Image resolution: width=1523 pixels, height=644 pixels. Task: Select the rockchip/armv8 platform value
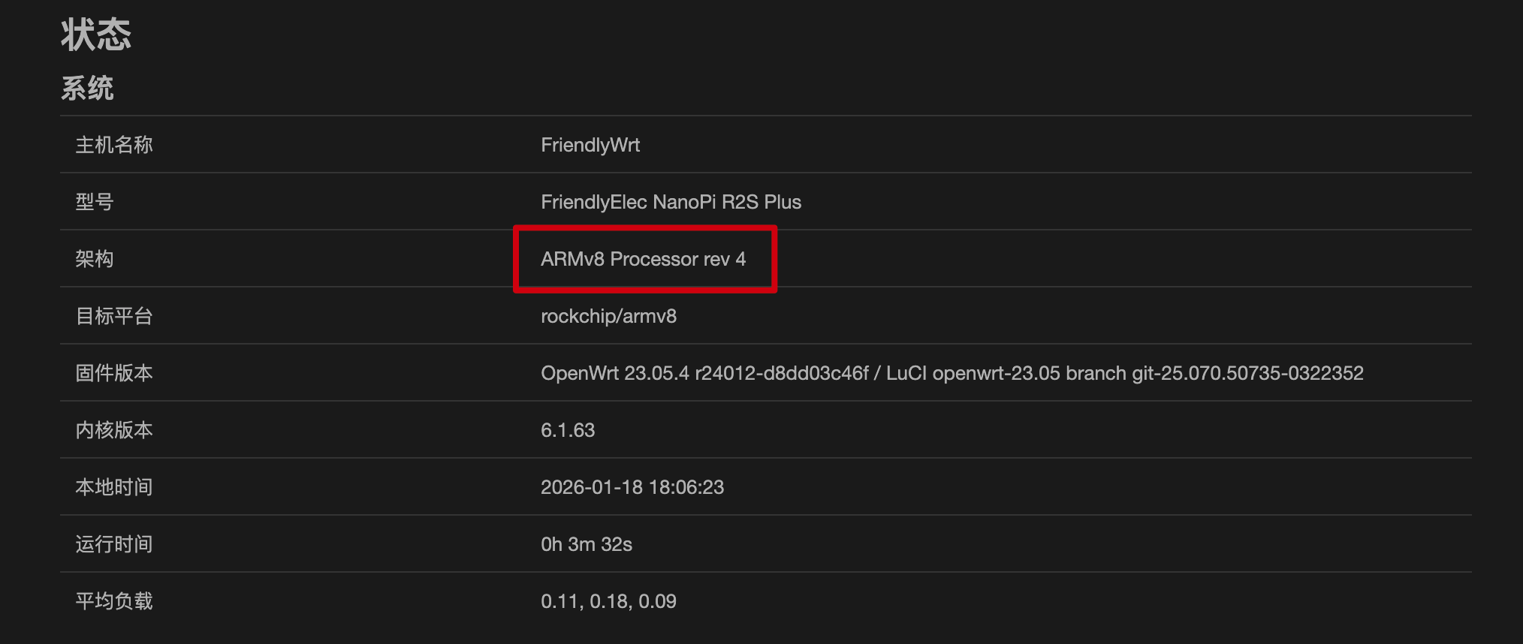click(608, 316)
